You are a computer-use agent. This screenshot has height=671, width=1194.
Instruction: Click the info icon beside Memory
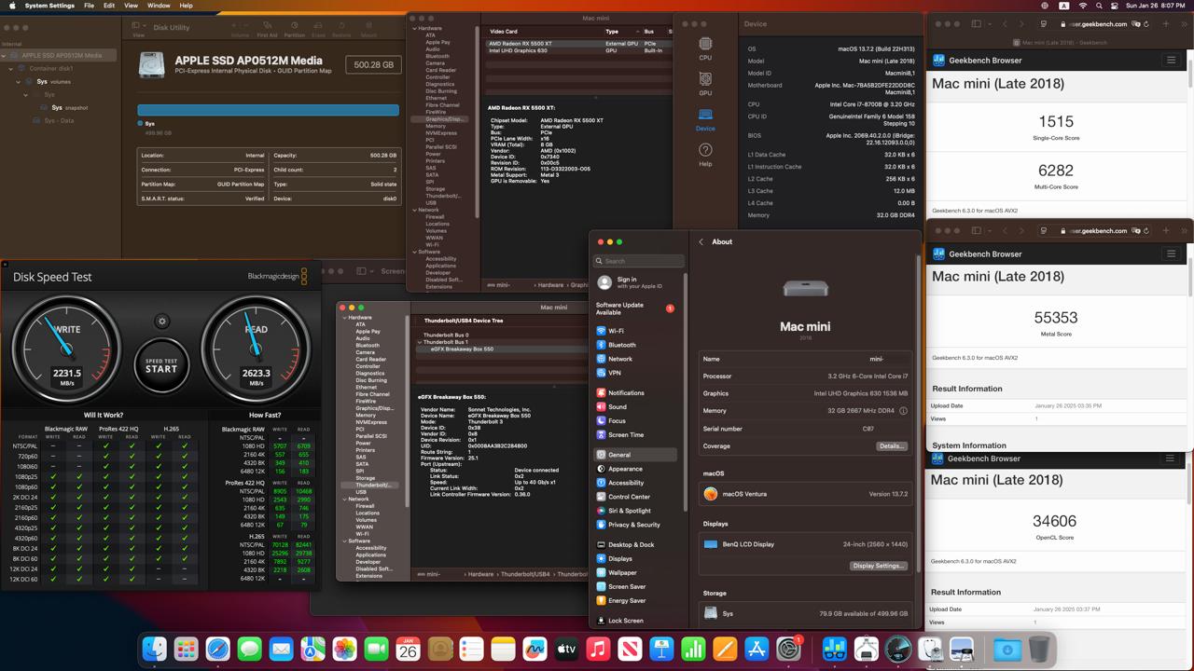903,411
